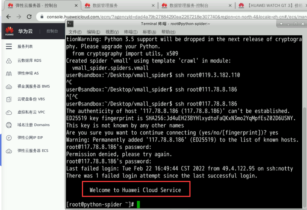Open 虚拟私有云 VPC service
Image resolution: width=307 pixels, height=210 pixels.
coord(31,112)
